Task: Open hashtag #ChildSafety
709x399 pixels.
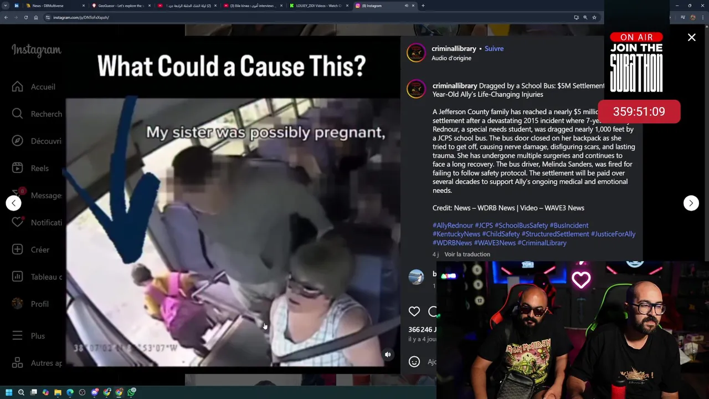Action: coord(501,234)
